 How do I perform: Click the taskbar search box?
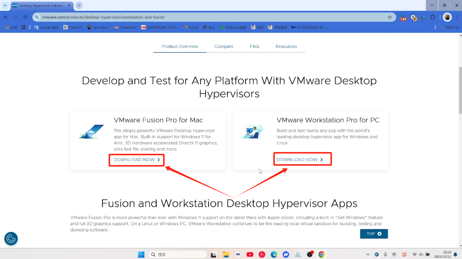(178, 254)
